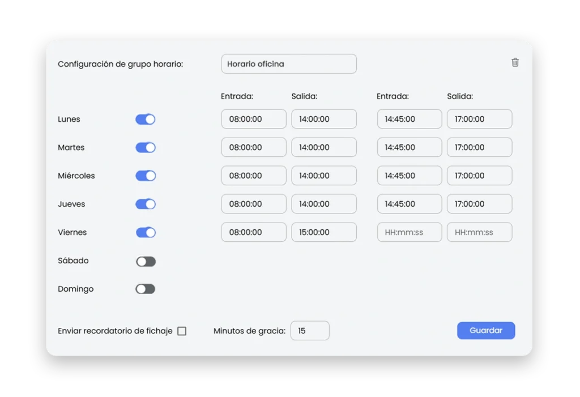
Task: Click the empty Viernes second Salida field
Action: [479, 232]
